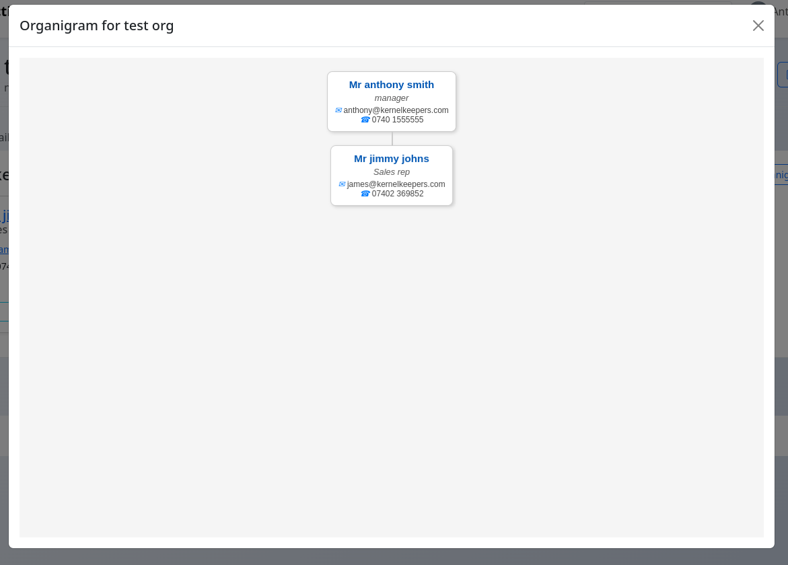Click the empty grey organigram canvas area
788x565 pixels.
tap(390, 370)
